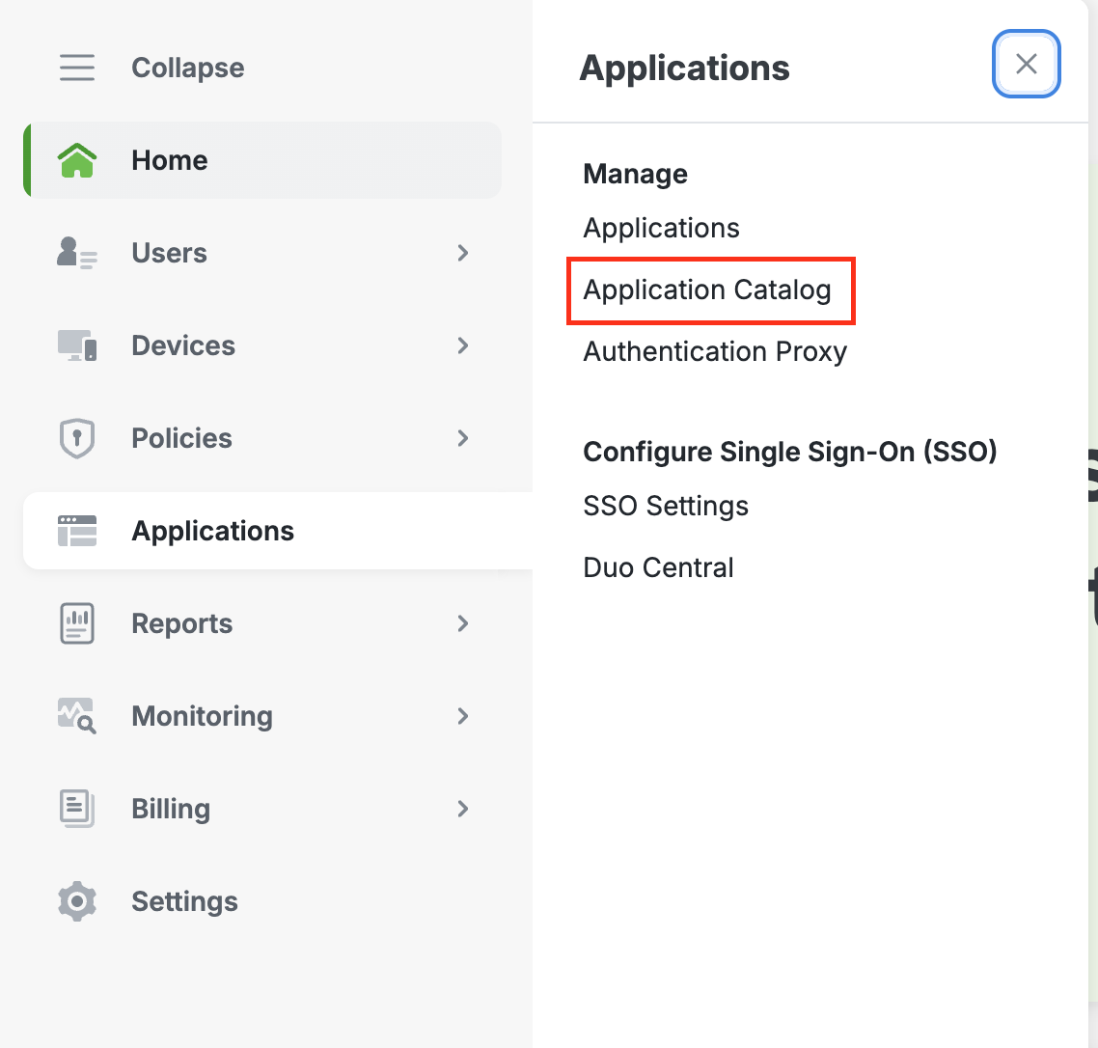Click the Reports chart icon

coord(77,623)
